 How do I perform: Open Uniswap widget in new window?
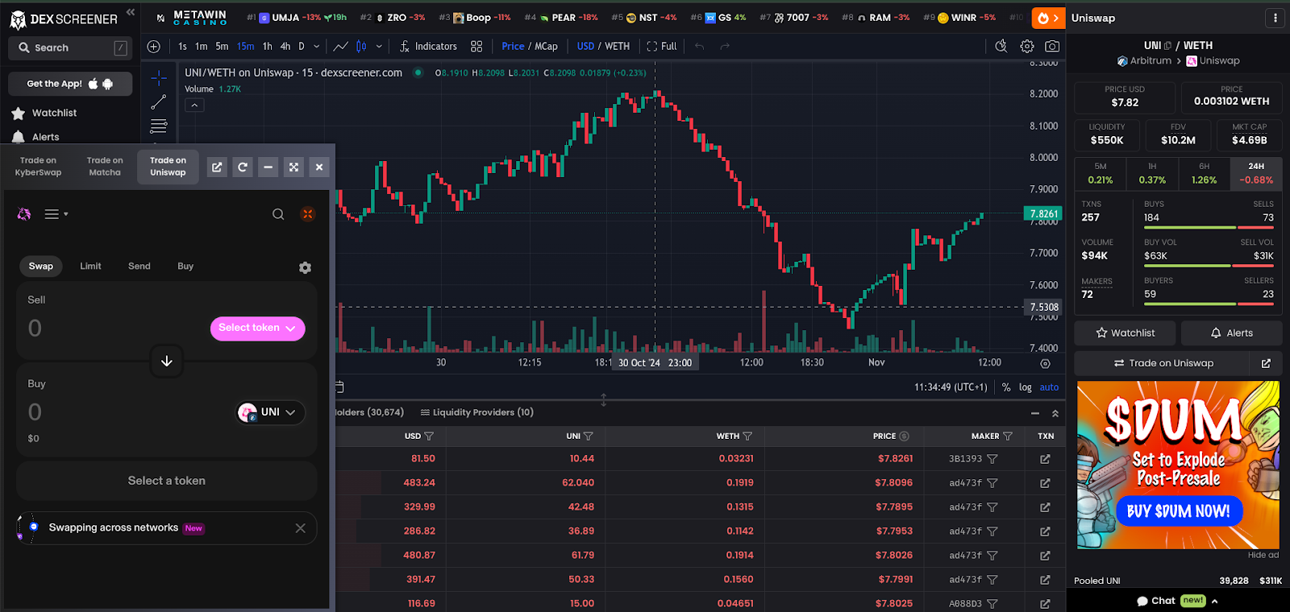[217, 167]
